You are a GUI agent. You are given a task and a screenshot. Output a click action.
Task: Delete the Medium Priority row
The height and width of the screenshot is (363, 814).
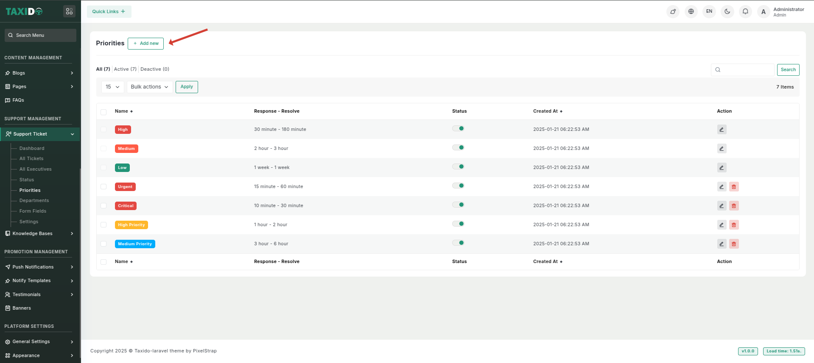[x=734, y=244]
